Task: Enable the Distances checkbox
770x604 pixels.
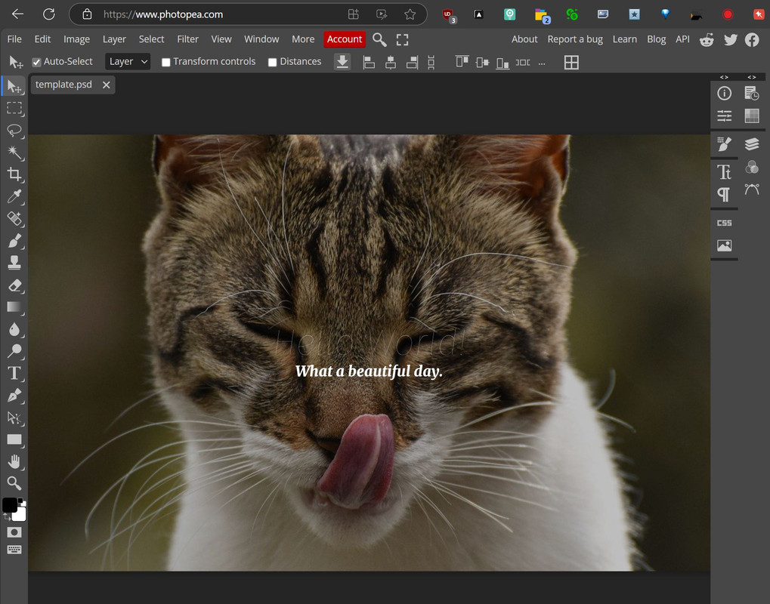Action: point(273,62)
